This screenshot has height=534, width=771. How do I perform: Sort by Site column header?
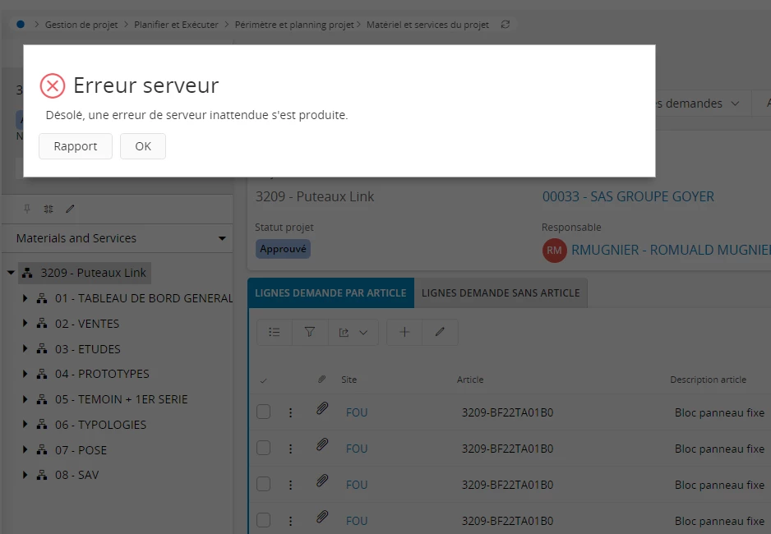click(x=349, y=380)
